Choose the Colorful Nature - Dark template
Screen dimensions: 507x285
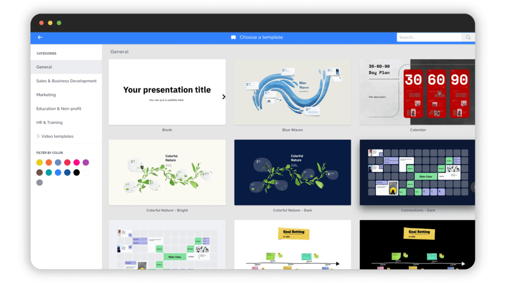click(x=292, y=172)
